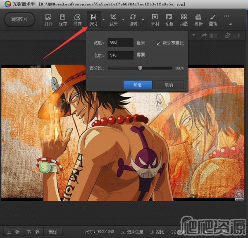
Task: Click the 高度 height input field
Action: 120,55
